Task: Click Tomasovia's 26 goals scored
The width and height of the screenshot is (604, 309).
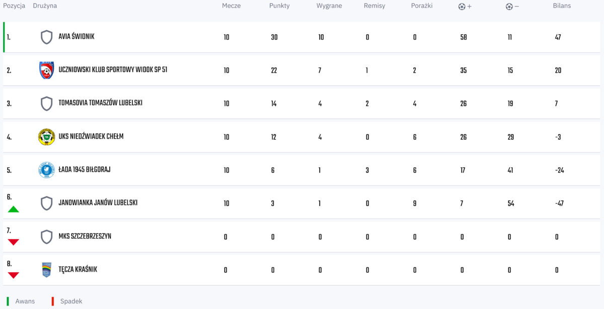Action: [x=464, y=104]
